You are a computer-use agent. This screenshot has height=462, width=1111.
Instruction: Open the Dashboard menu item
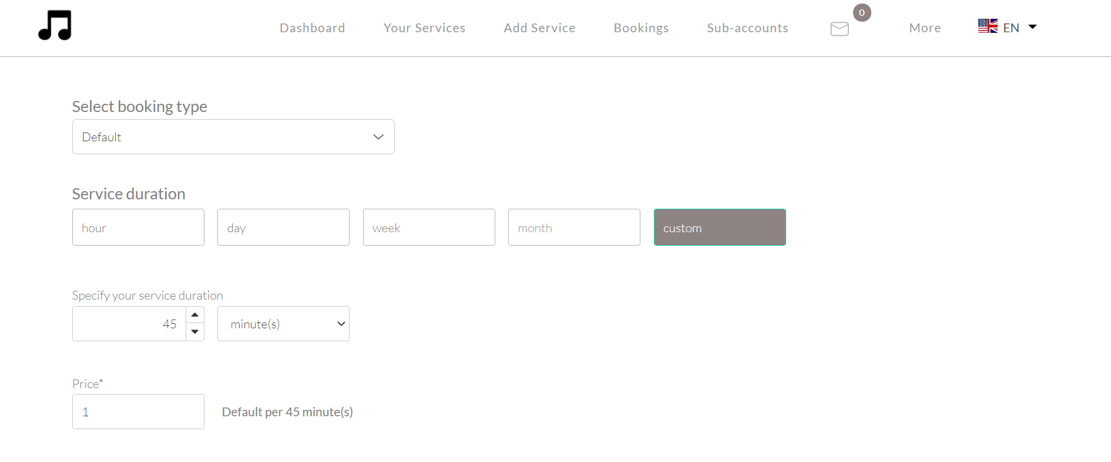312,28
